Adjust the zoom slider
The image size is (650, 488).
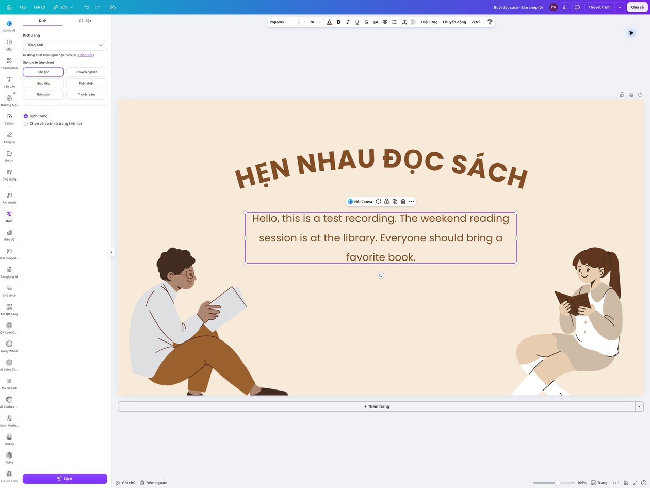click(x=554, y=483)
